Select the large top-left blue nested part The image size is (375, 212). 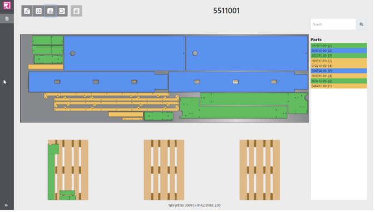point(125,53)
